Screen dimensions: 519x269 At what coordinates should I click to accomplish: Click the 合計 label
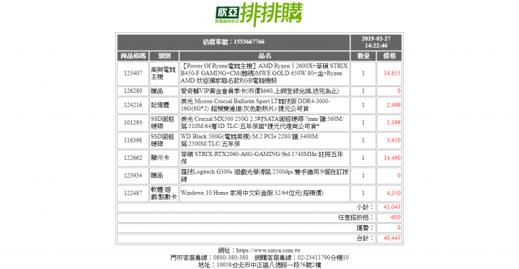(x=365, y=238)
